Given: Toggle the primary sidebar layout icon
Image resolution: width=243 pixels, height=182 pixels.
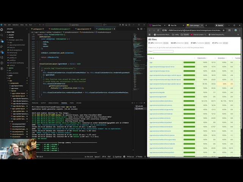Looking at the screenshot, I should (123, 25).
